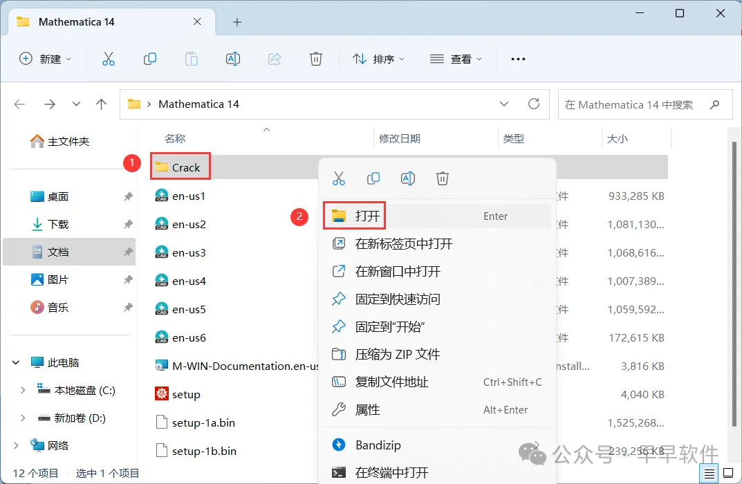742x484 pixels.
Task: Expand the 新加卷 (D:) drive node
Action: click(23, 418)
